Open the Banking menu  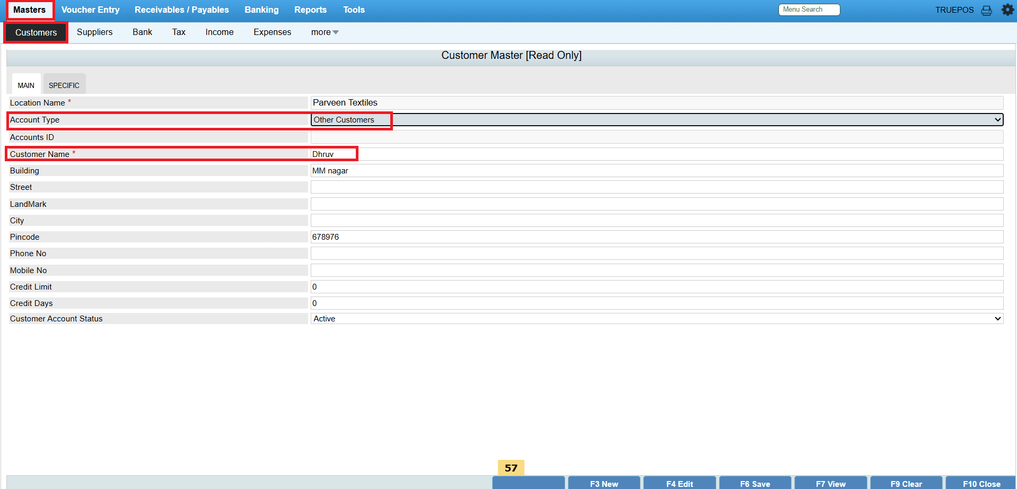pos(261,10)
